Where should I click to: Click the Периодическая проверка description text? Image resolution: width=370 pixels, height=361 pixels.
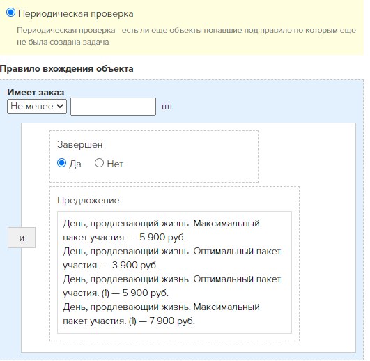click(187, 36)
